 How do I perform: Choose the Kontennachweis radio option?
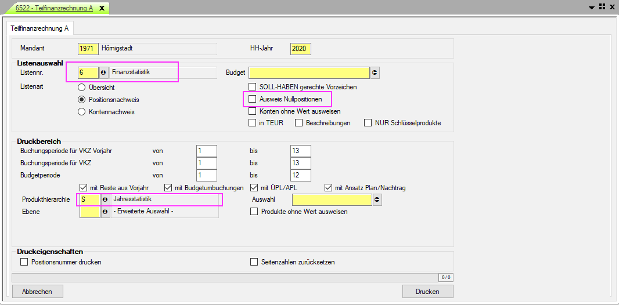click(x=82, y=112)
